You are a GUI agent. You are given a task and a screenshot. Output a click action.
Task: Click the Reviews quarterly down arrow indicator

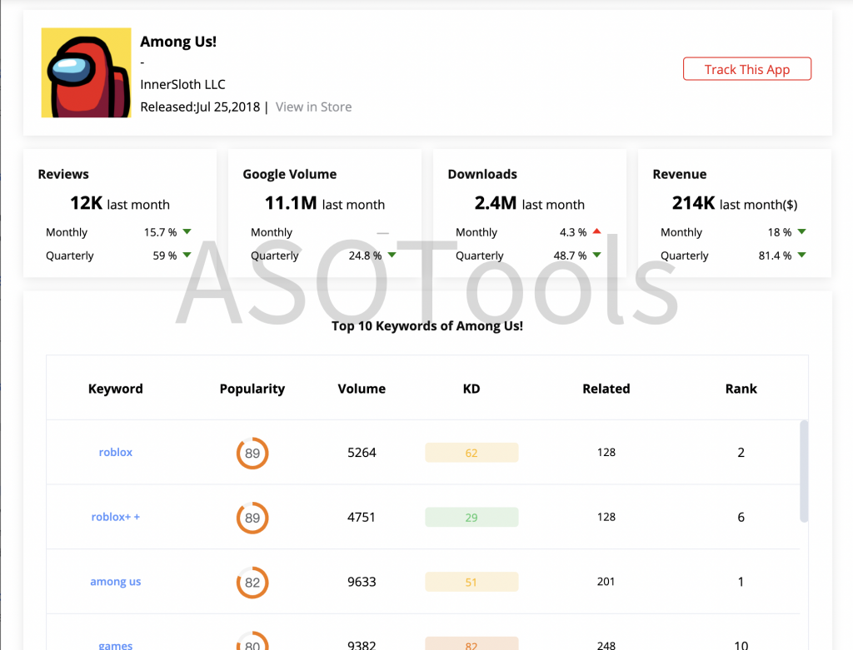coord(187,255)
